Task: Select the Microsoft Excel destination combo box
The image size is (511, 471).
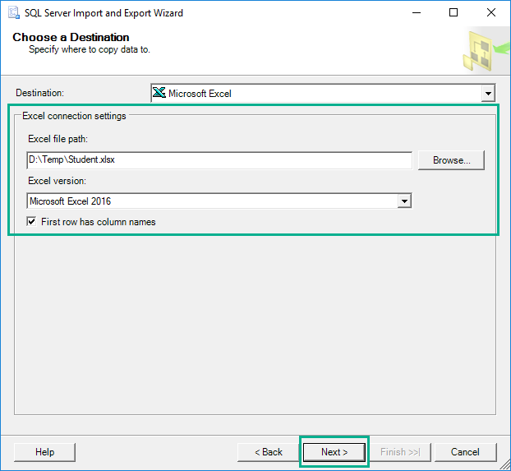Action: tap(323, 93)
